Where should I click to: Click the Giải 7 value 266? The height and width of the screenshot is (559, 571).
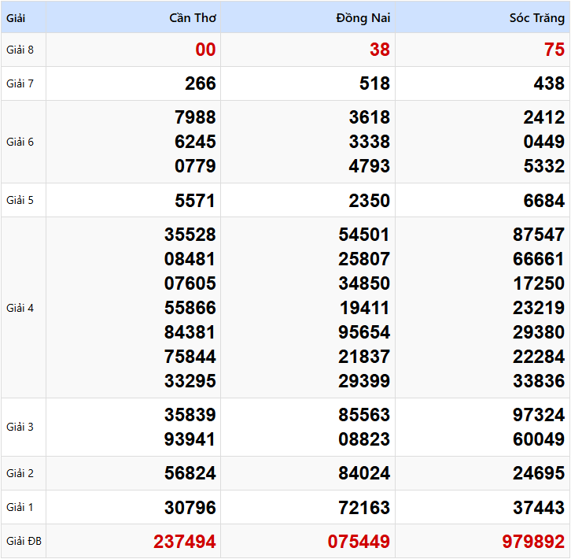pos(201,83)
